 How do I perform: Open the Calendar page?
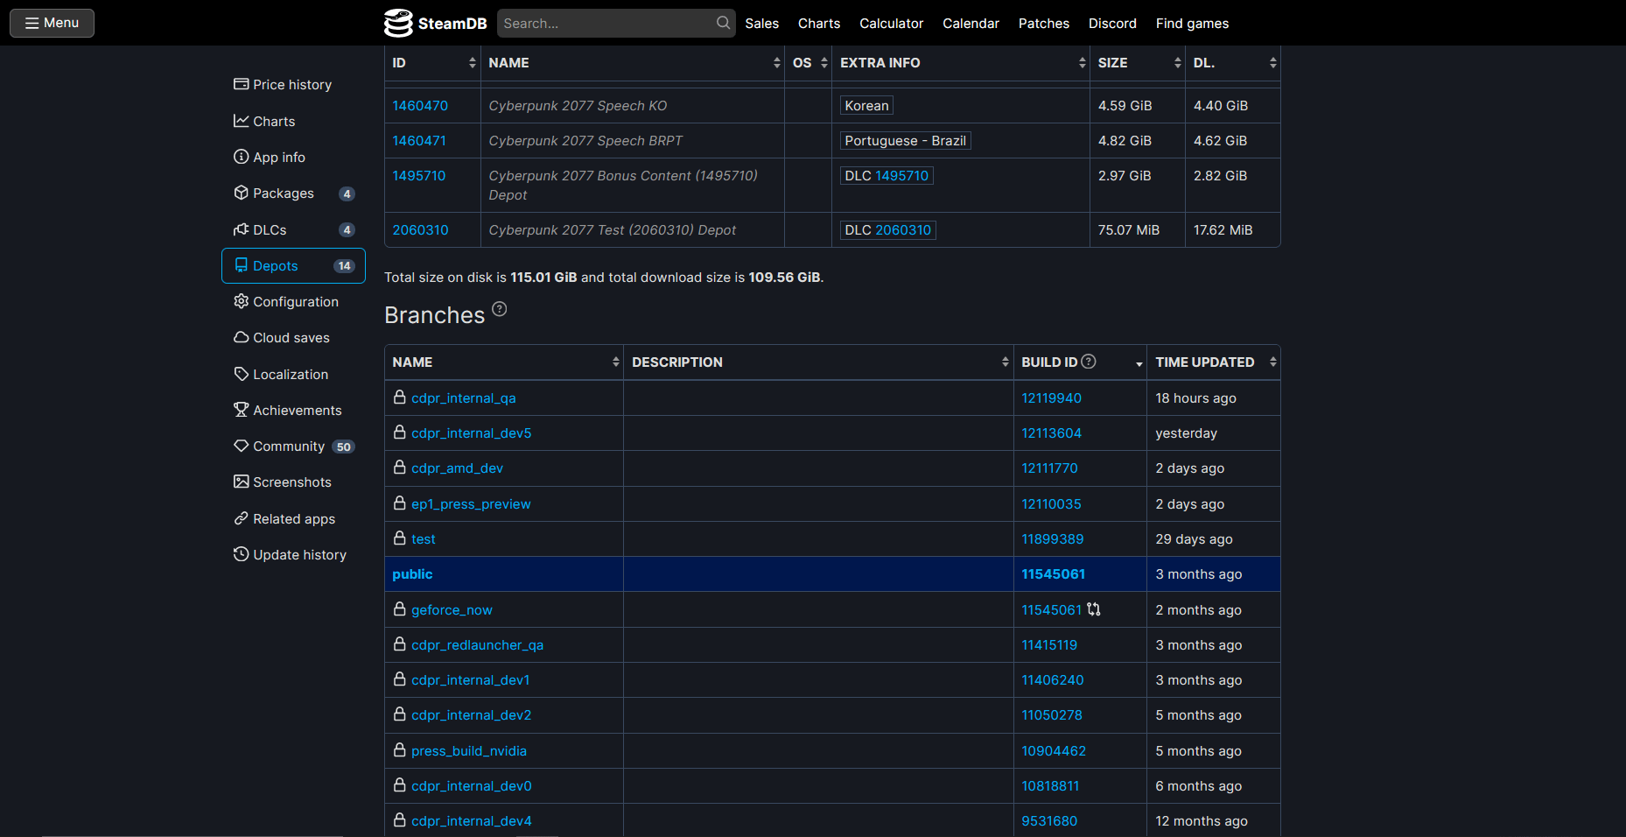pos(971,24)
